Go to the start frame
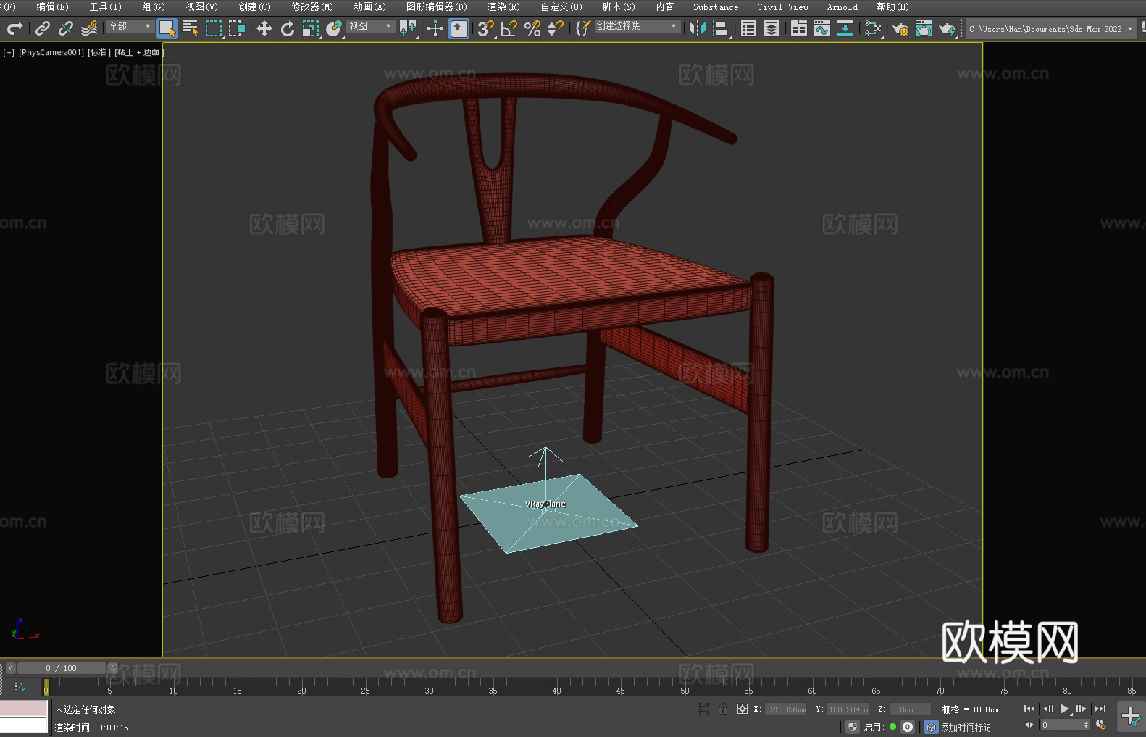 pyautogui.click(x=1029, y=709)
